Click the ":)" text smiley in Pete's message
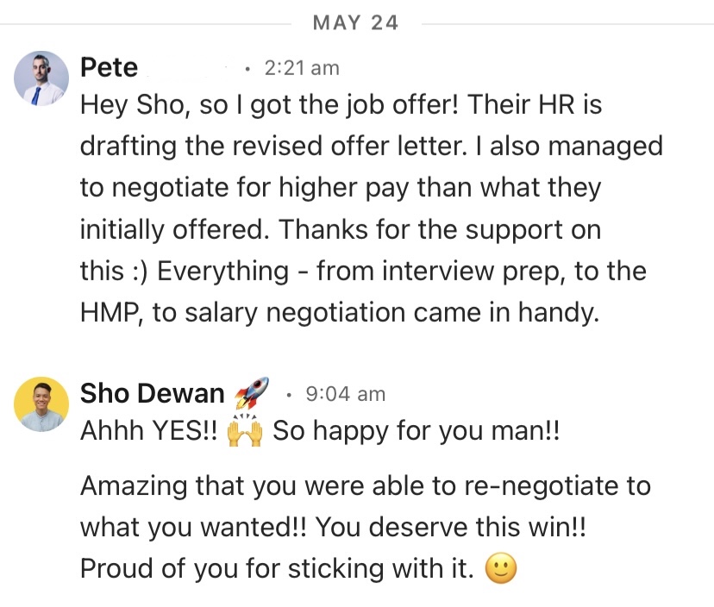This screenshot has width=714, height=607. tap(131, 272)
